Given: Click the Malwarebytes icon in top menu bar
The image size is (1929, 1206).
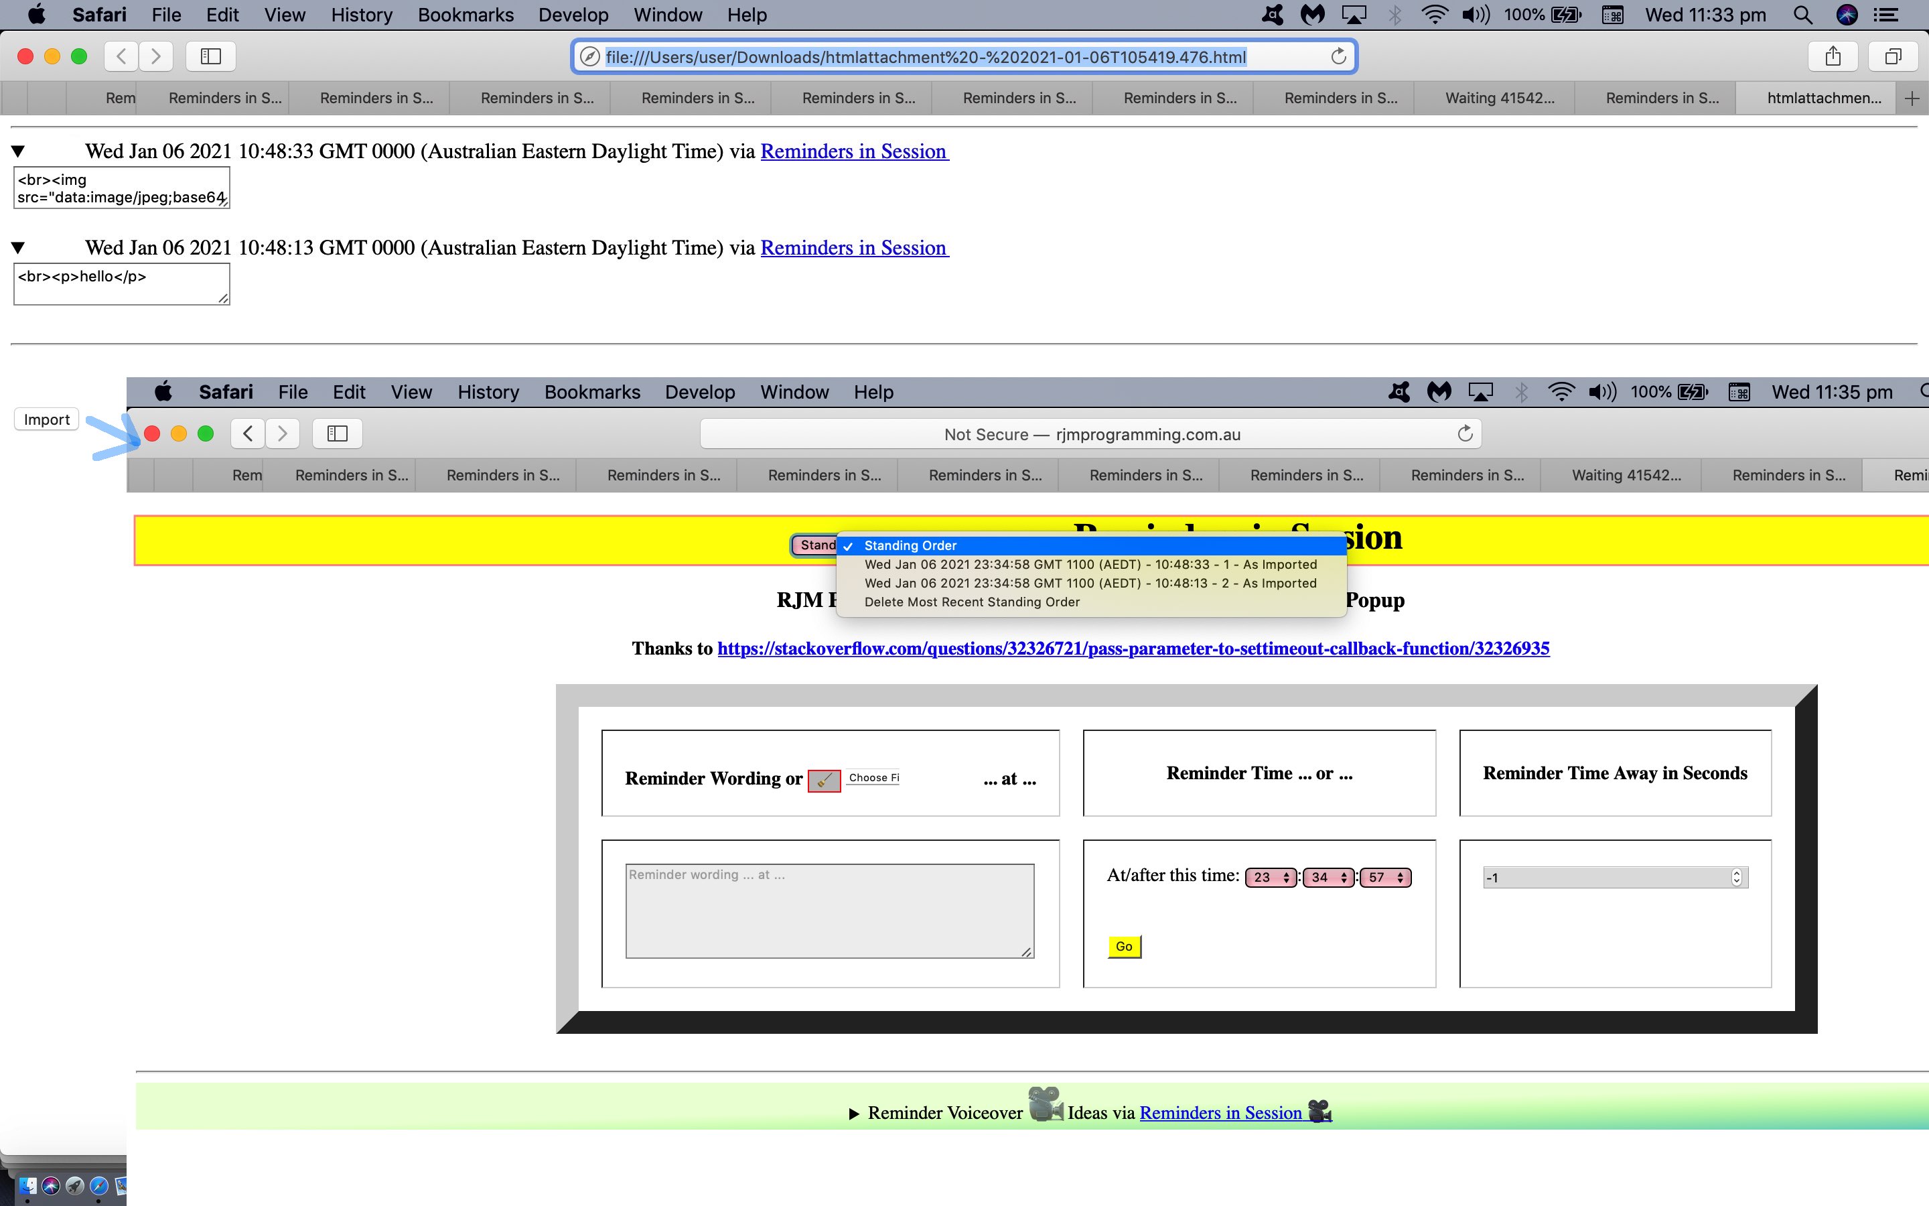Looking at the screenshot, I should point(1312,14).
